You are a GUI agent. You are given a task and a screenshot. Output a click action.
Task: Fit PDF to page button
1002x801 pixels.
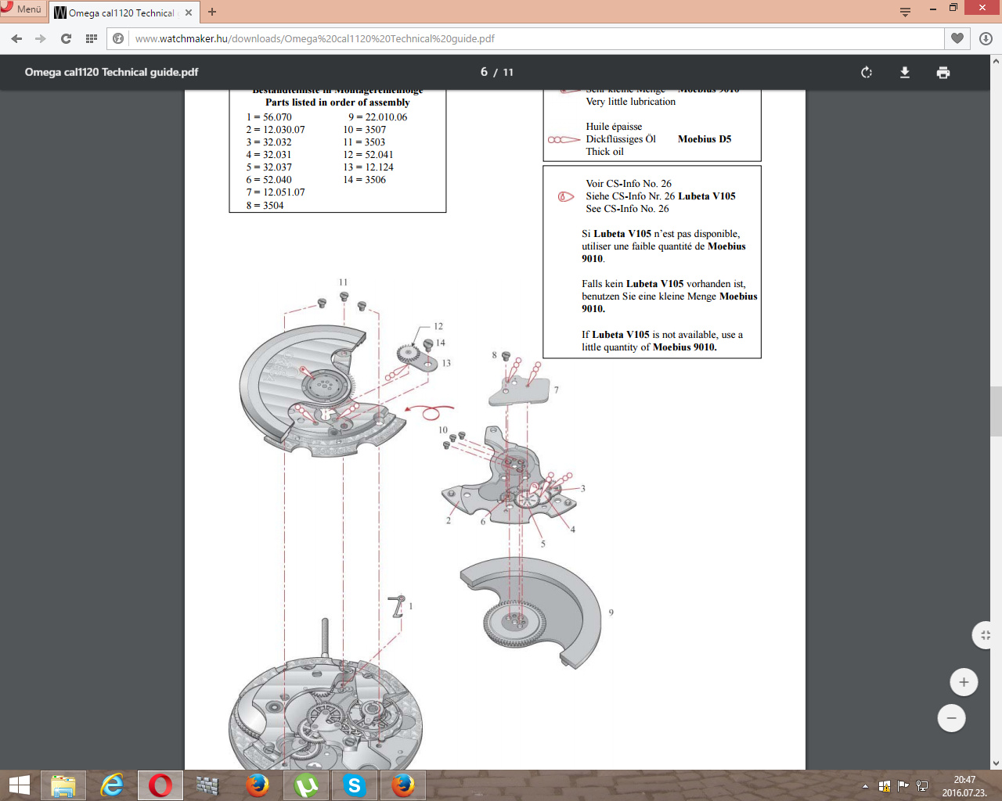985,635
